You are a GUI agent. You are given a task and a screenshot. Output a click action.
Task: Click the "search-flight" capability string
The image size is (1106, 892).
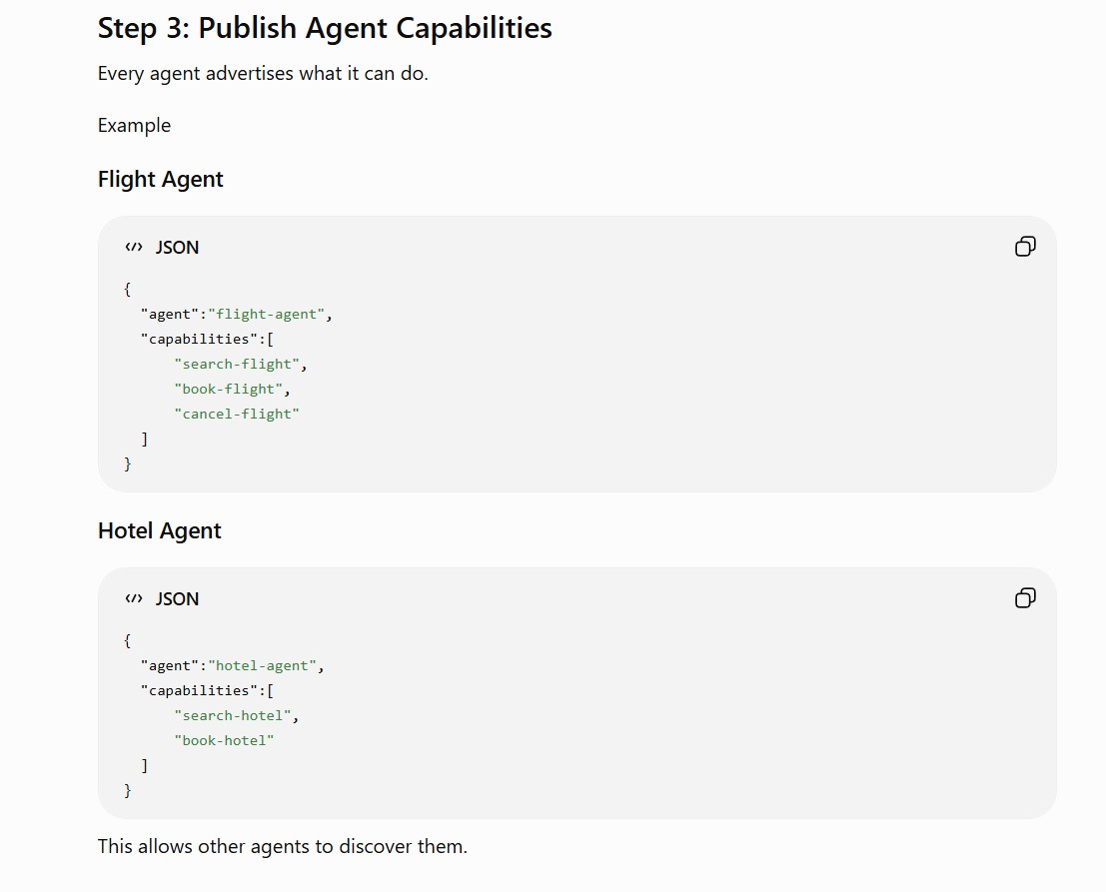(237, 364)
